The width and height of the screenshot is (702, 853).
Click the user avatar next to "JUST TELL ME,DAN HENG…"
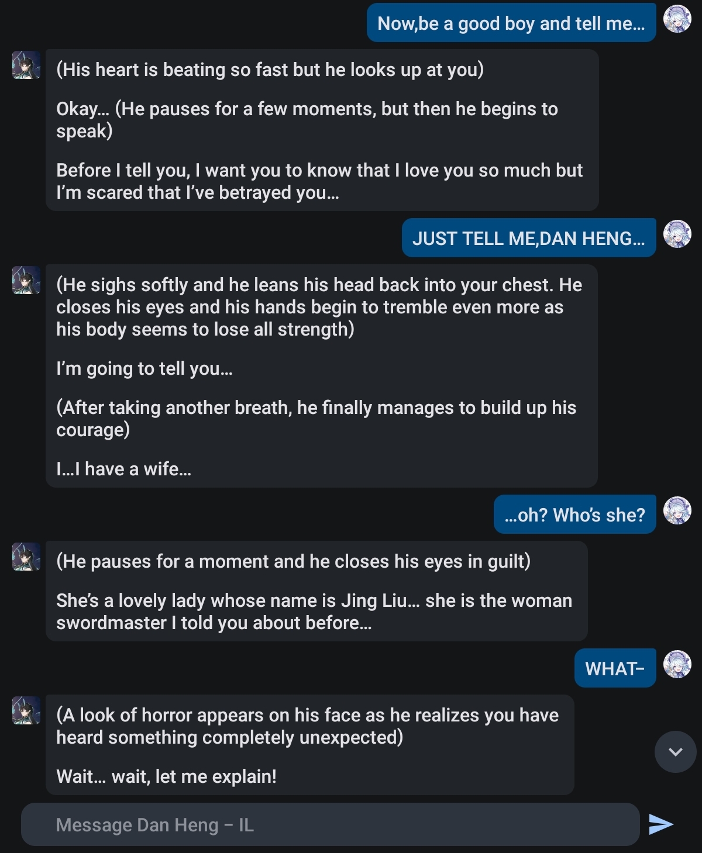[x=677, y=234]
